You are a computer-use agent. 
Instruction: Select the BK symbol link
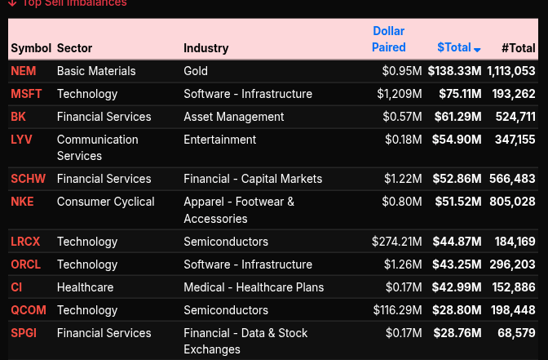(x=18, y=117)
